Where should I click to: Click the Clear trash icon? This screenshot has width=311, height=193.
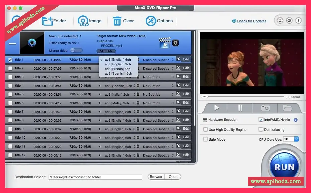[x=117, y=21]
